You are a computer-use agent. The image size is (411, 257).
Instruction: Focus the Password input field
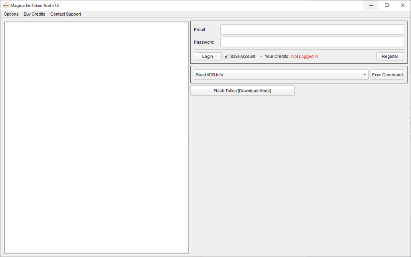click(312, 42)
